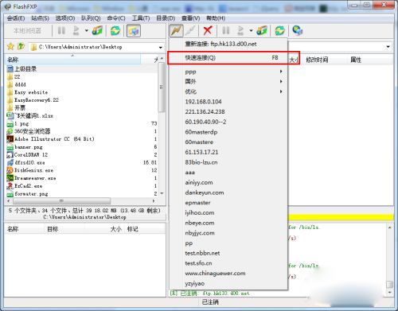Open the 查看(V) menu
Image resolution: width=398 pixels, height=311 pixels.
[x=190, y=18]
